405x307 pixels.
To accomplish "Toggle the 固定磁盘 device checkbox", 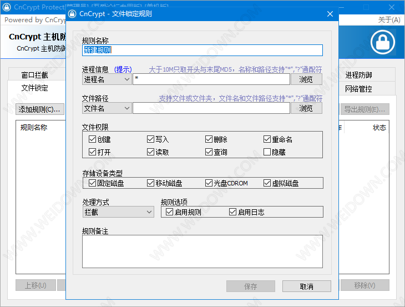I will click(92, 183).
